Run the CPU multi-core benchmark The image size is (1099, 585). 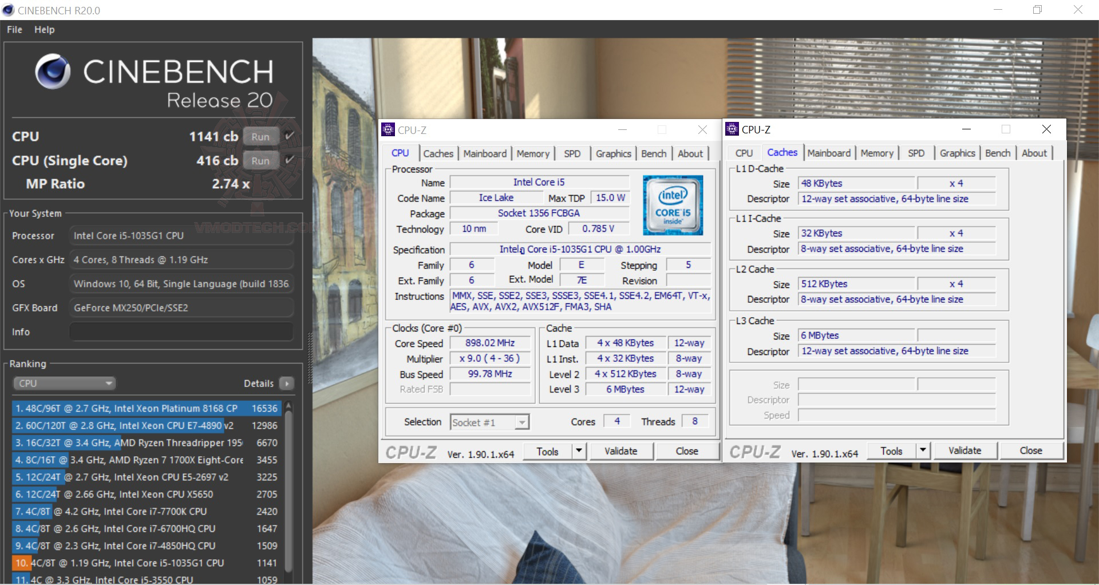[x=260, y=137]
